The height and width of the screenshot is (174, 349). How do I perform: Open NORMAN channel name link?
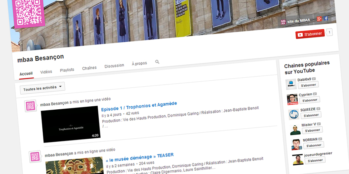[x=310, y=139]
